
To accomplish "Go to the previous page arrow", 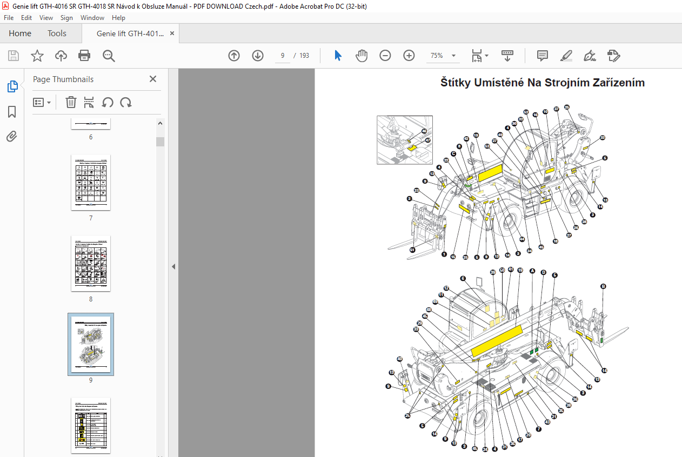I will click(x=234, y=56).
